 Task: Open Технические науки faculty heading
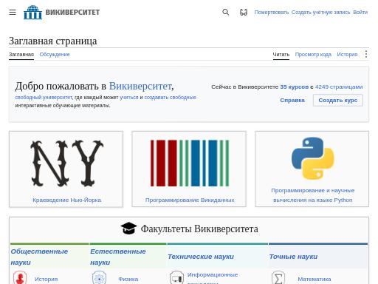point(201,257)
